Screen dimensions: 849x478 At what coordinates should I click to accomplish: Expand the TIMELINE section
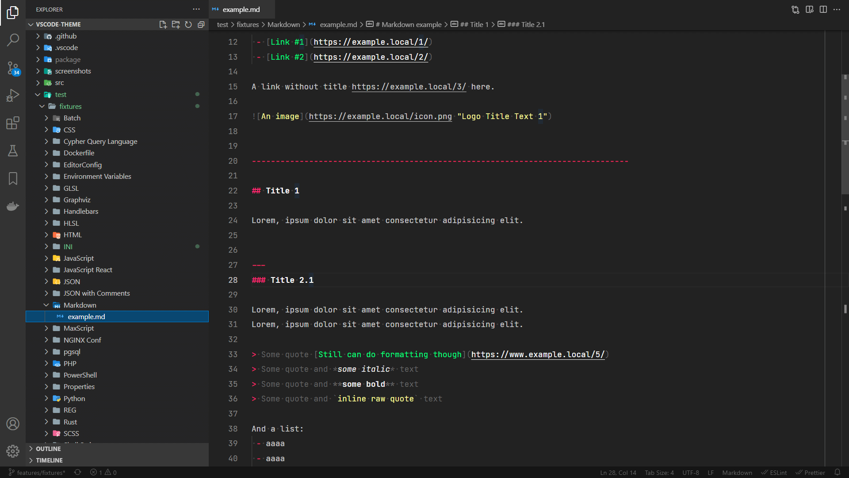tap(49, 460)
